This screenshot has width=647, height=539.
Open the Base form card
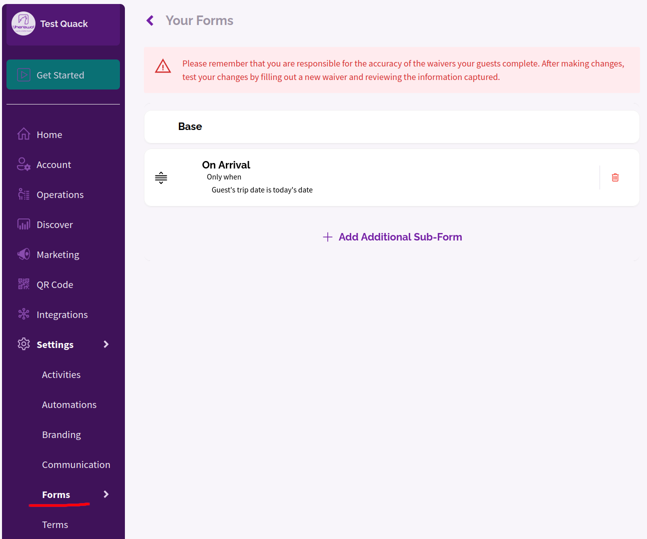(x=392, y=126)
